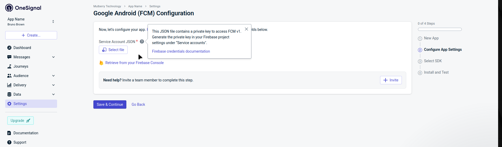Click the onboarding steps progress bar

pos(440,29)
